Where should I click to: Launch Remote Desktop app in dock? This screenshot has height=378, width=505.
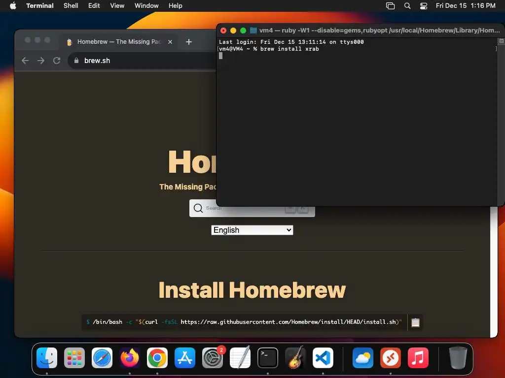coord(391,358)
